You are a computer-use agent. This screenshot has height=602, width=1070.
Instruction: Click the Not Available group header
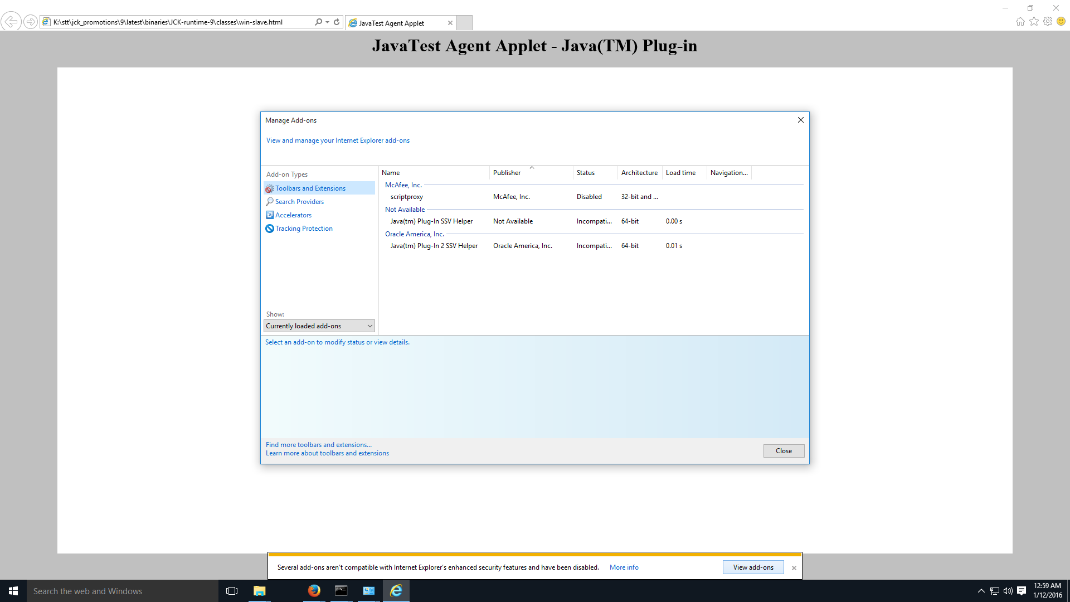(405, 210)
